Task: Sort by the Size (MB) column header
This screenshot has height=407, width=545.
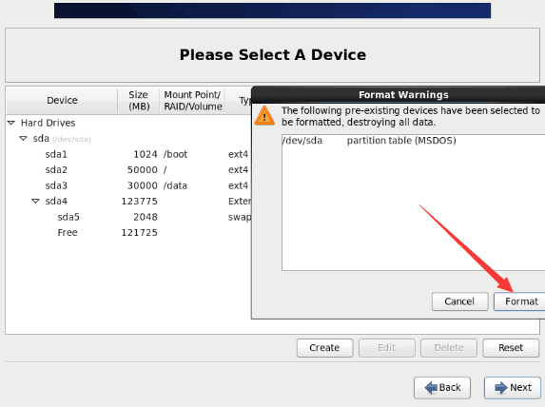Action: click(138, 100)
